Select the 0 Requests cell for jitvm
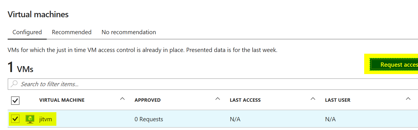This screenshot has width=418, height=130. click(149, 119)
